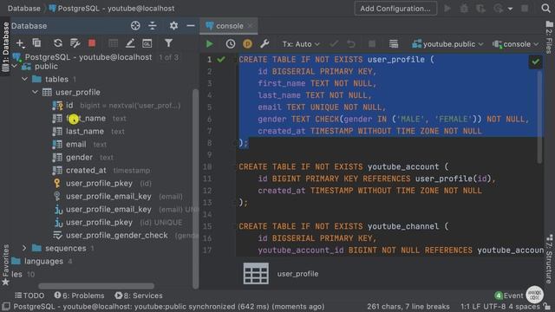Click the grayed Run configuration play icon
555x312 pixels.
447,8
